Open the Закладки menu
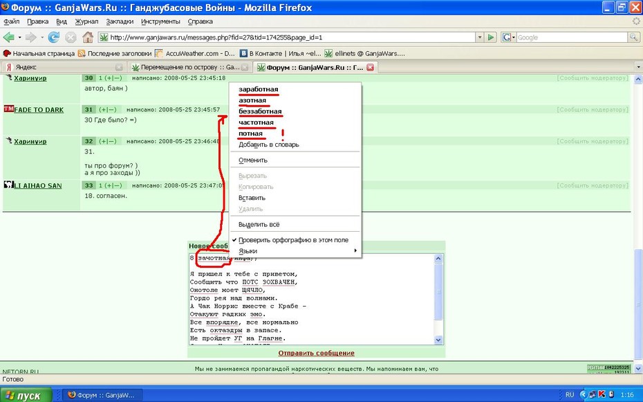Screen dimensions: 643x402 [x=120, y=21]
